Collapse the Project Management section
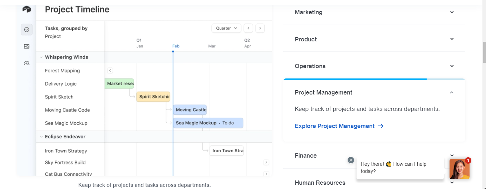Viewport: 486px width, 189px height. pos(452,92)
